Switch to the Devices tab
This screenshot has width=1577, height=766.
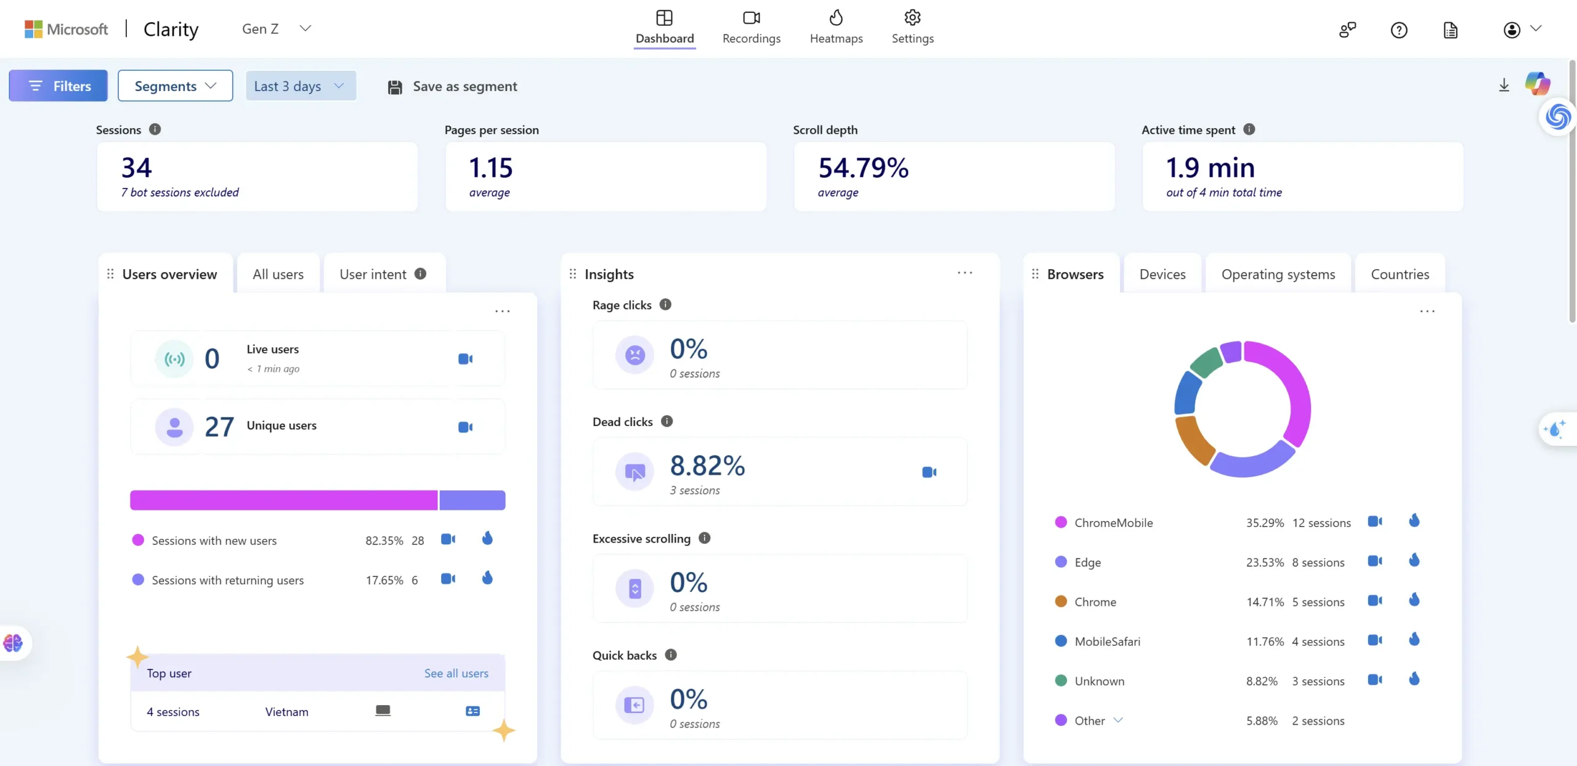tap(1162, 273)
